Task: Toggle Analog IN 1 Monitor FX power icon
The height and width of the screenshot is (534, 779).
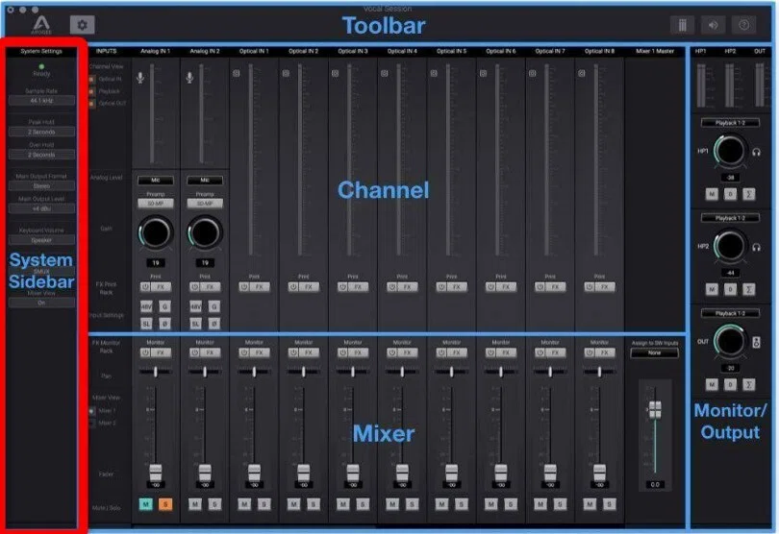Action: tap(145, 352)
